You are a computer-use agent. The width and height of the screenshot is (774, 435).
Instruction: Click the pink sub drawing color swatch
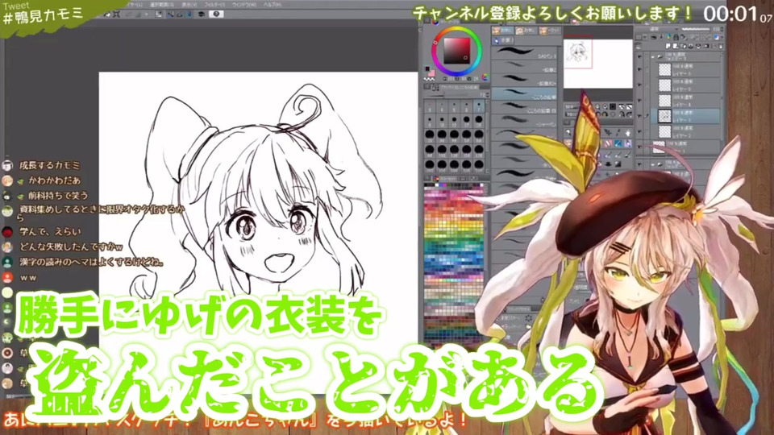point(431,73)
